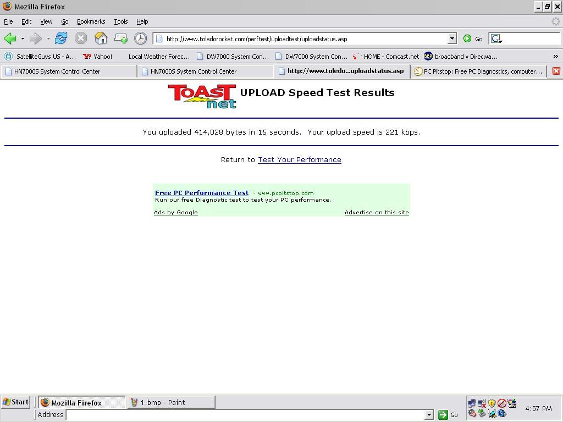Viewport: 563px width, 422px height.
Task: Expand the URL bar dropdown list
Action: (452, 38)
